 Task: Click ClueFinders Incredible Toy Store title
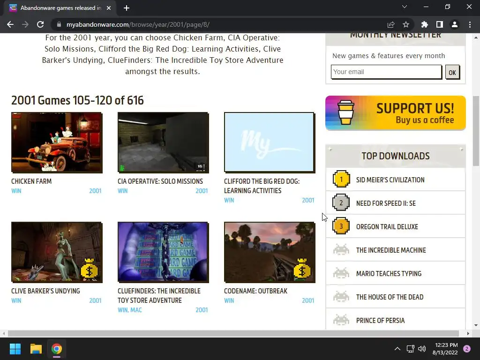click(159, 296)
